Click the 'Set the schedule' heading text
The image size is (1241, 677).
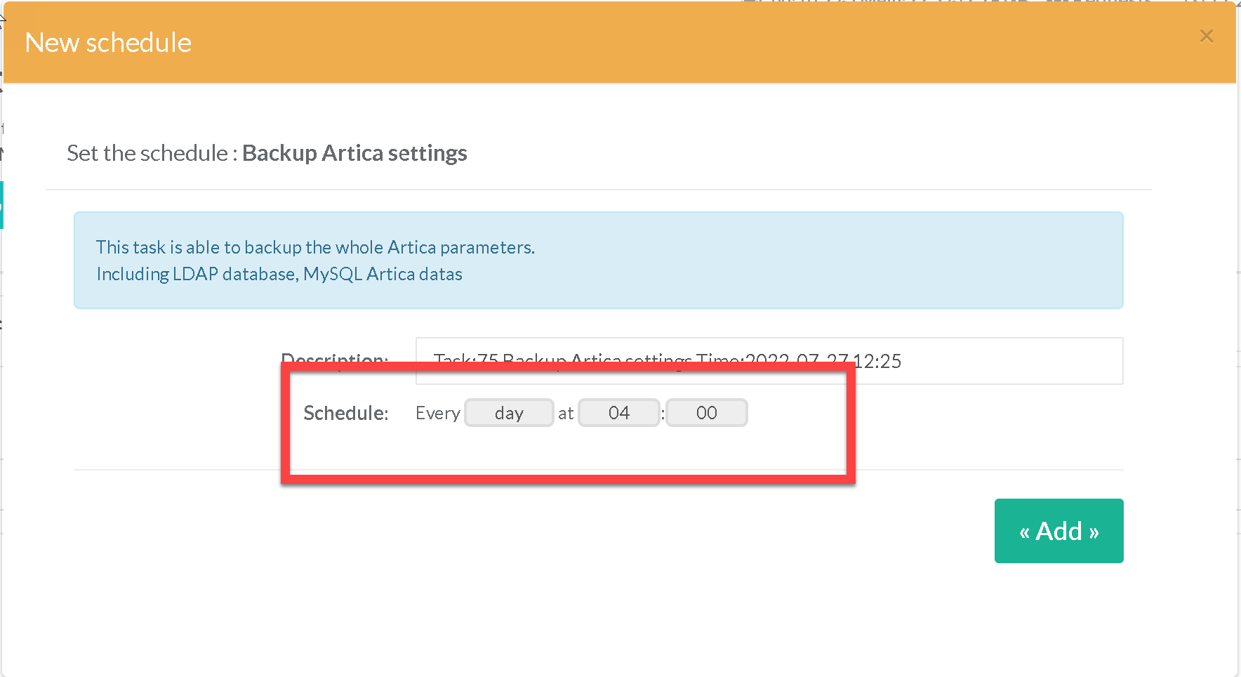pyautogui.click(x=147, y=153)
